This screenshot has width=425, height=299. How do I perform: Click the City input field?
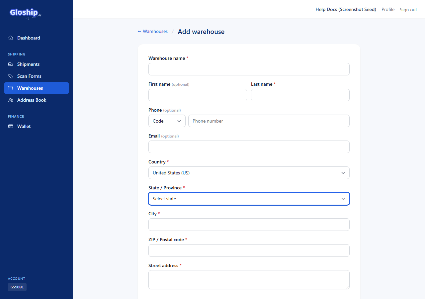click(x=249, y=225)
